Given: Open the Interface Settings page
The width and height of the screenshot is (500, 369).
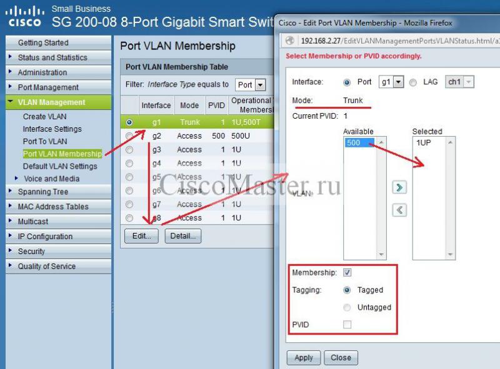Looking at the screenshot, I should pos(52,129).
